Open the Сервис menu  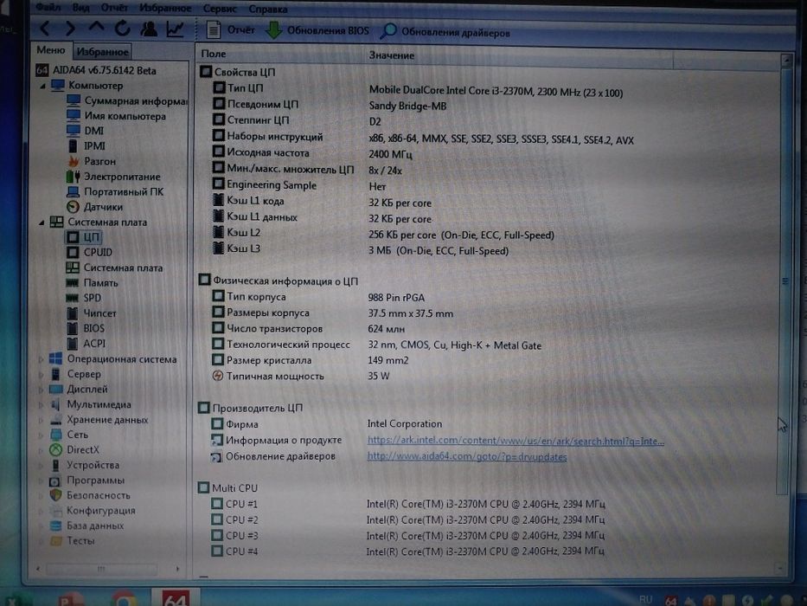[220, 9]
